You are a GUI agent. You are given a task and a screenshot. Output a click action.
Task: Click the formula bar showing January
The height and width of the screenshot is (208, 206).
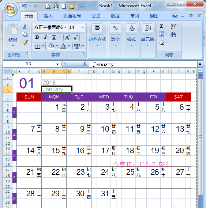[x=143, y=64]
